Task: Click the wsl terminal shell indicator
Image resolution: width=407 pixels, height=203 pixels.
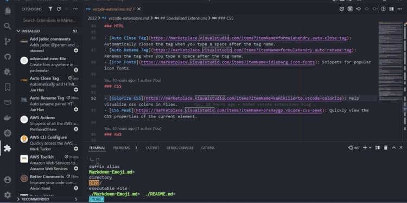Action: tap(354, 148)
